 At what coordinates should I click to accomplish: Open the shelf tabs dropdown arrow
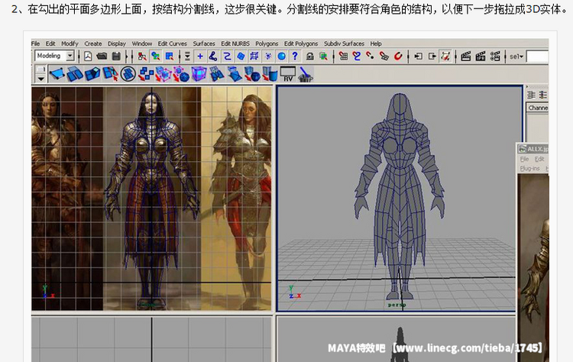[x=40, y=78]
